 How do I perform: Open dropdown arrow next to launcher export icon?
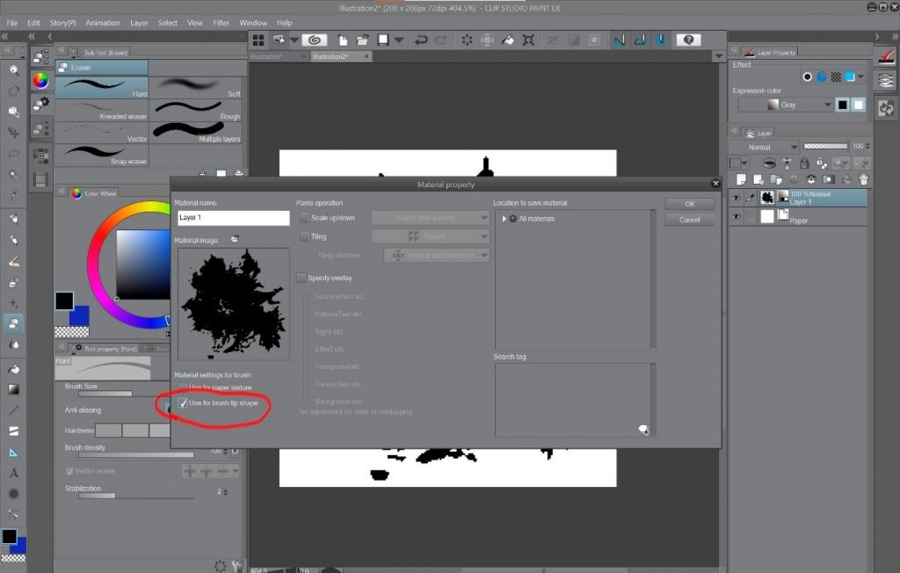coord(294,40)
